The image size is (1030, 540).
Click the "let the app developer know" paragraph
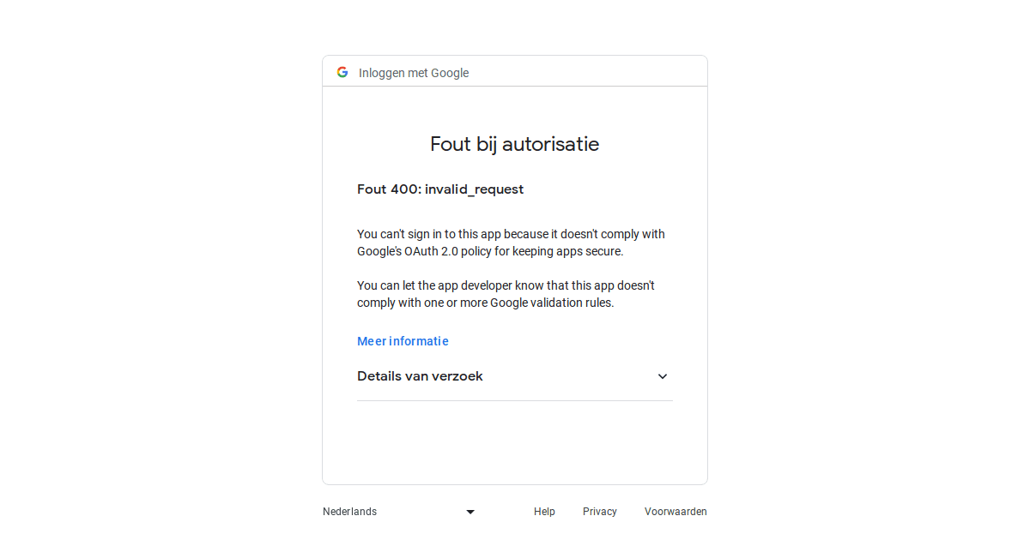click(506, 285)
